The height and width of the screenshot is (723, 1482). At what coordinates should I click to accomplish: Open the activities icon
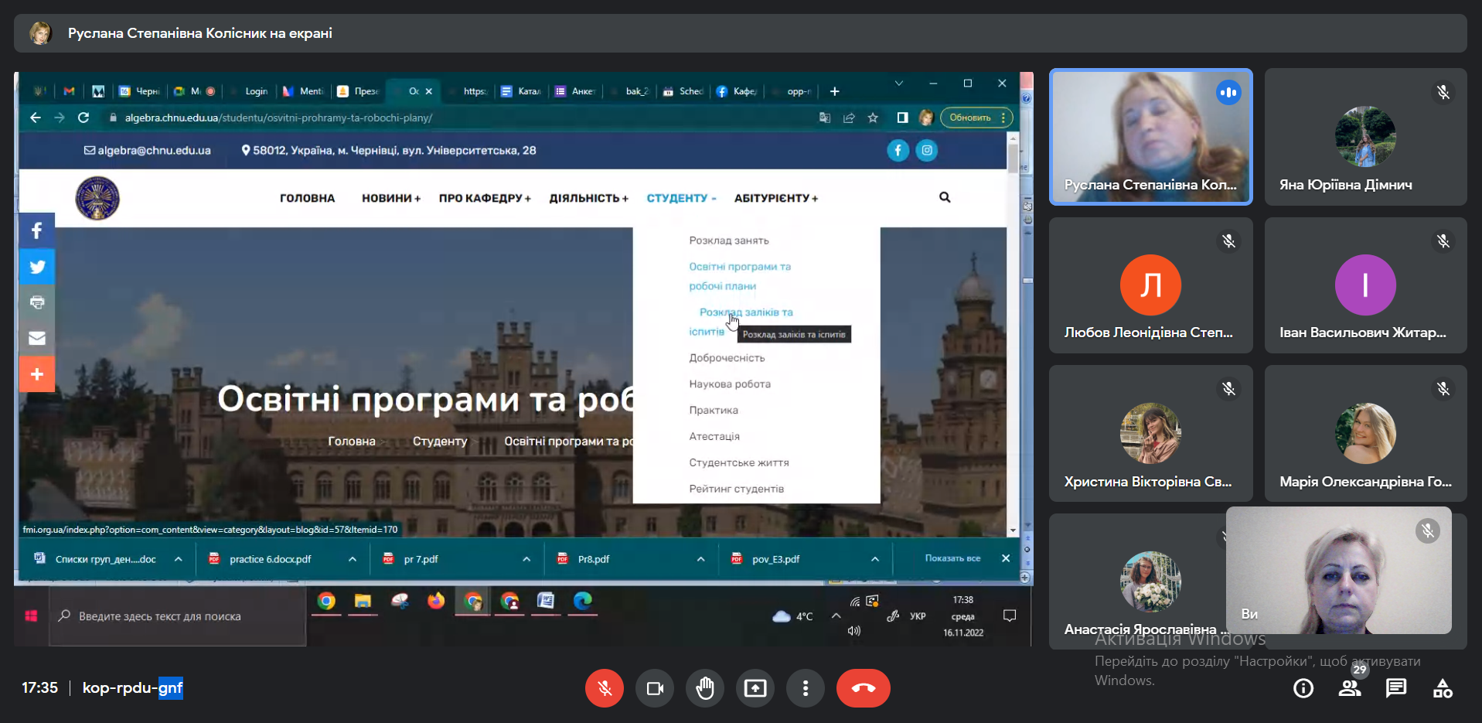click(1443, 688)
